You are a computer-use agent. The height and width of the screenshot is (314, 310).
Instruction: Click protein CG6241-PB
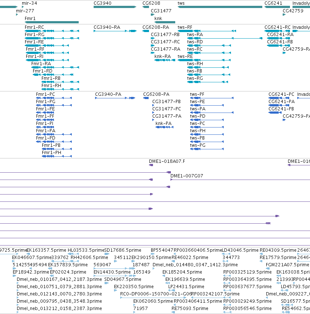click(275, 113)
